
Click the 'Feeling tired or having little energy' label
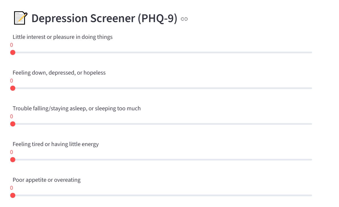coord(56,144)
